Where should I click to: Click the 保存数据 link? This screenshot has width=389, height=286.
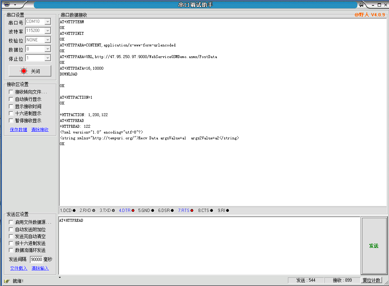tap(19, 130)
